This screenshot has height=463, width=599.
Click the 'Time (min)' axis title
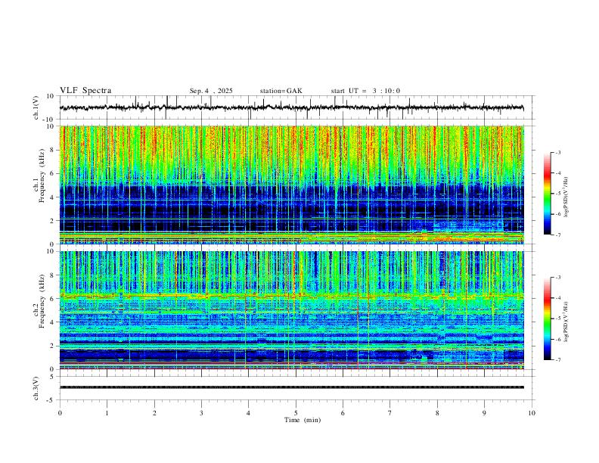(303, 420)
